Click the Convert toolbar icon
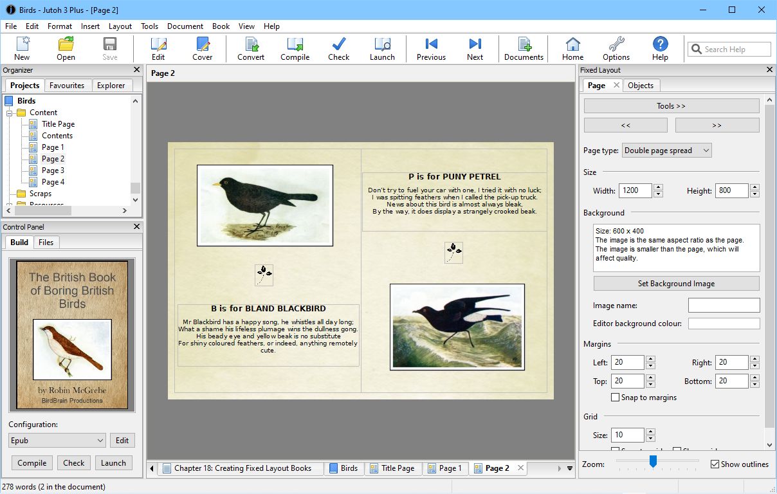 point(250,49)
